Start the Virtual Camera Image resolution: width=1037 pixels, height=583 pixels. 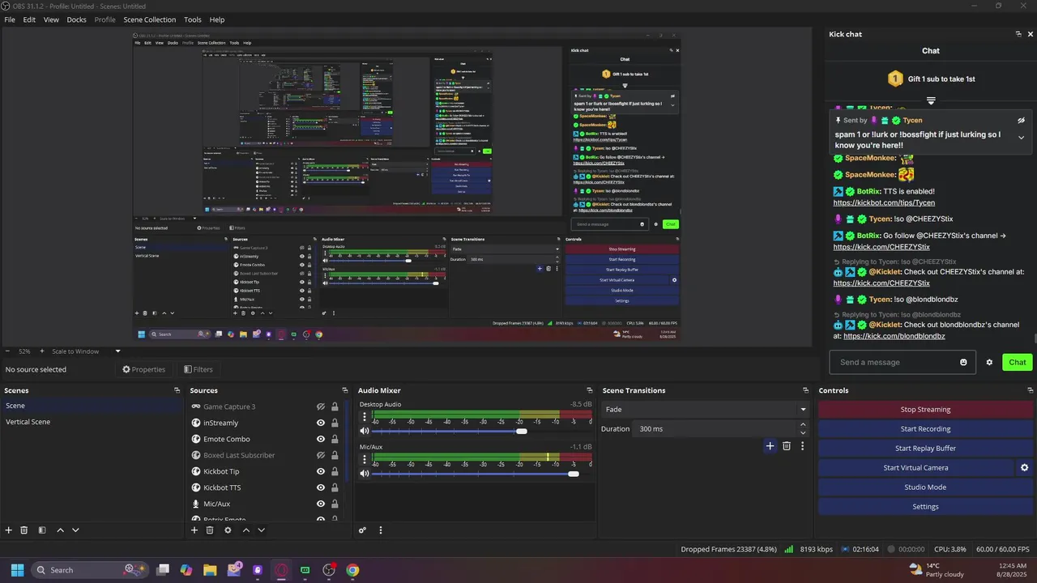coord(915,468)
